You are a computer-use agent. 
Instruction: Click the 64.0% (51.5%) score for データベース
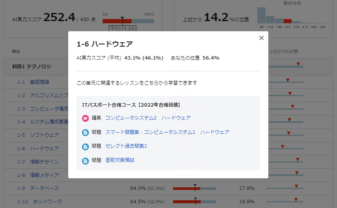click(x=147, y=188)
